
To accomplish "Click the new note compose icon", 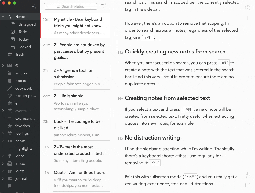I will [103, 6].
